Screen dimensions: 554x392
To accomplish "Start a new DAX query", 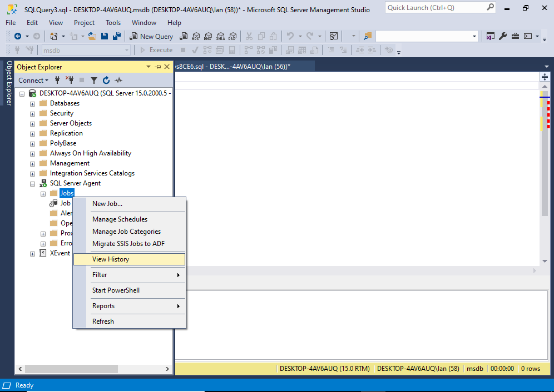I will (x=233, y=36).
